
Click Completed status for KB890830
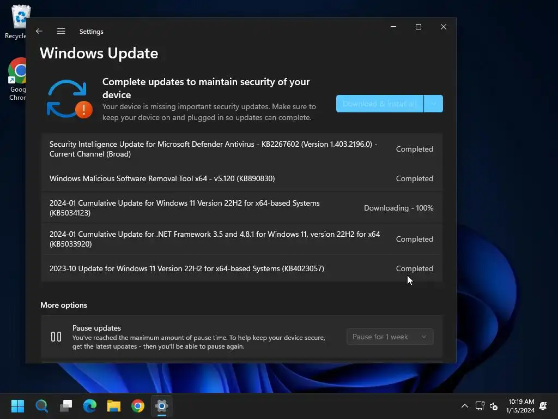coord(415,178)
